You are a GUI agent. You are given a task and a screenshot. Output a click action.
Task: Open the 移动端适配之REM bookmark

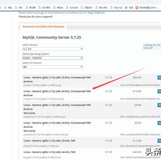[x=147, y=8]
